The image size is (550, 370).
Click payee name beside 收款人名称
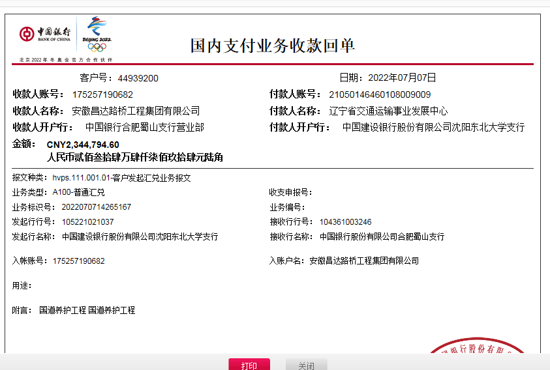coord(136,111)
